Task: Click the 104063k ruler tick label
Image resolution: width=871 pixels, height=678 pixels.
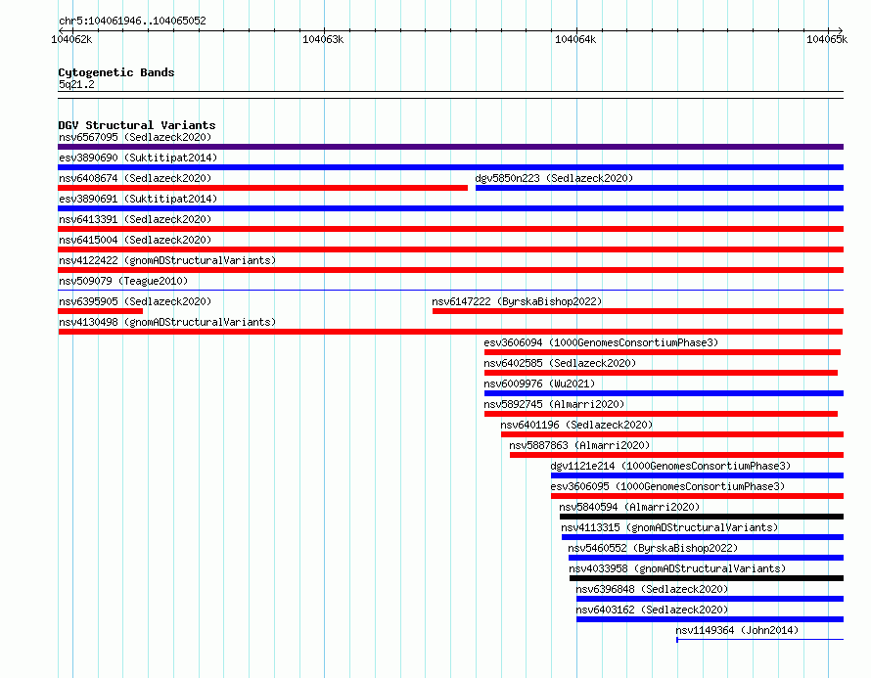Action: tap(323, 39)
